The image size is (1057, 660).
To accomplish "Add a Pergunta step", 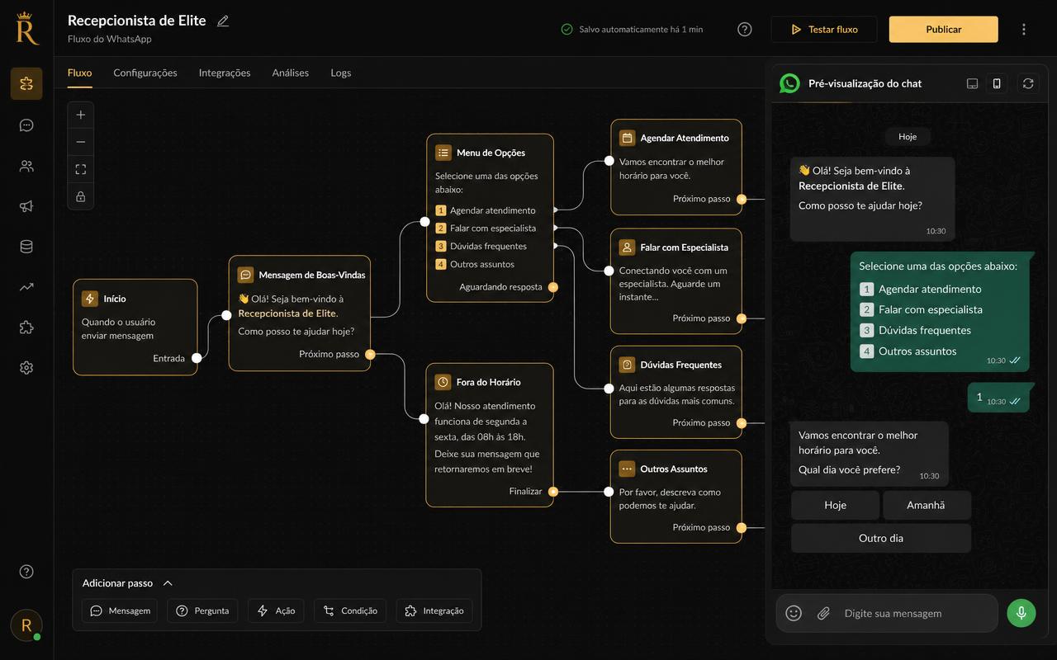I will (x=203, y=611).
